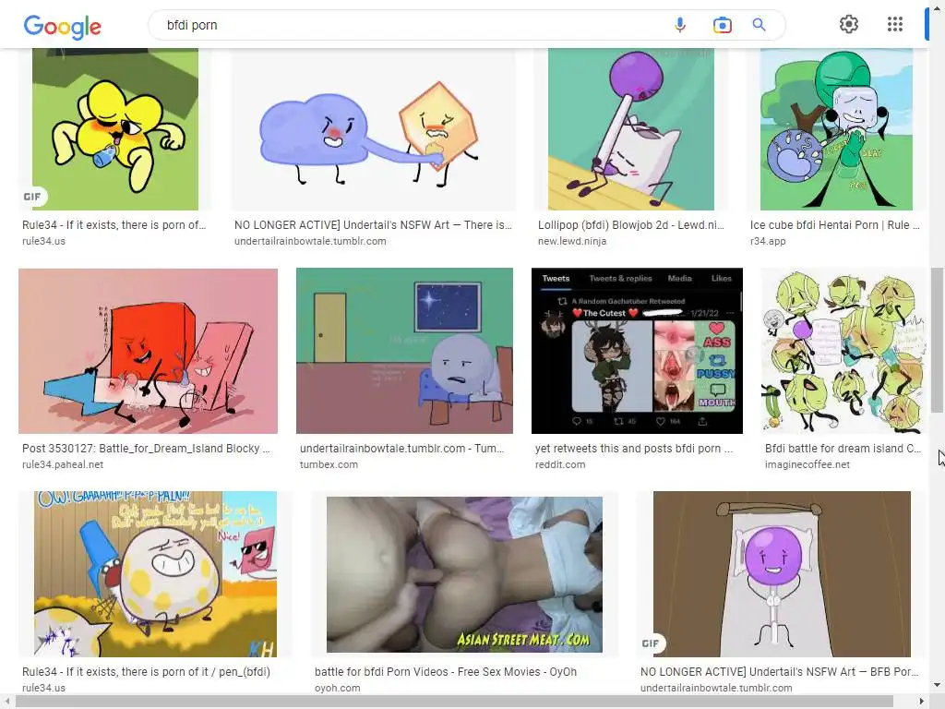The width and height of the screenshot is (945, 709).
Task: Open the rule34.us domain link in first row
Action: click(43, 241)
